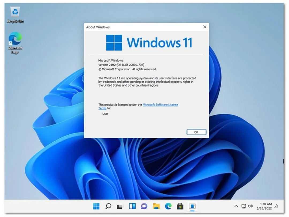Open Task View on the taskbar
This screenshot has height=217, width=289.
point(120,206)
